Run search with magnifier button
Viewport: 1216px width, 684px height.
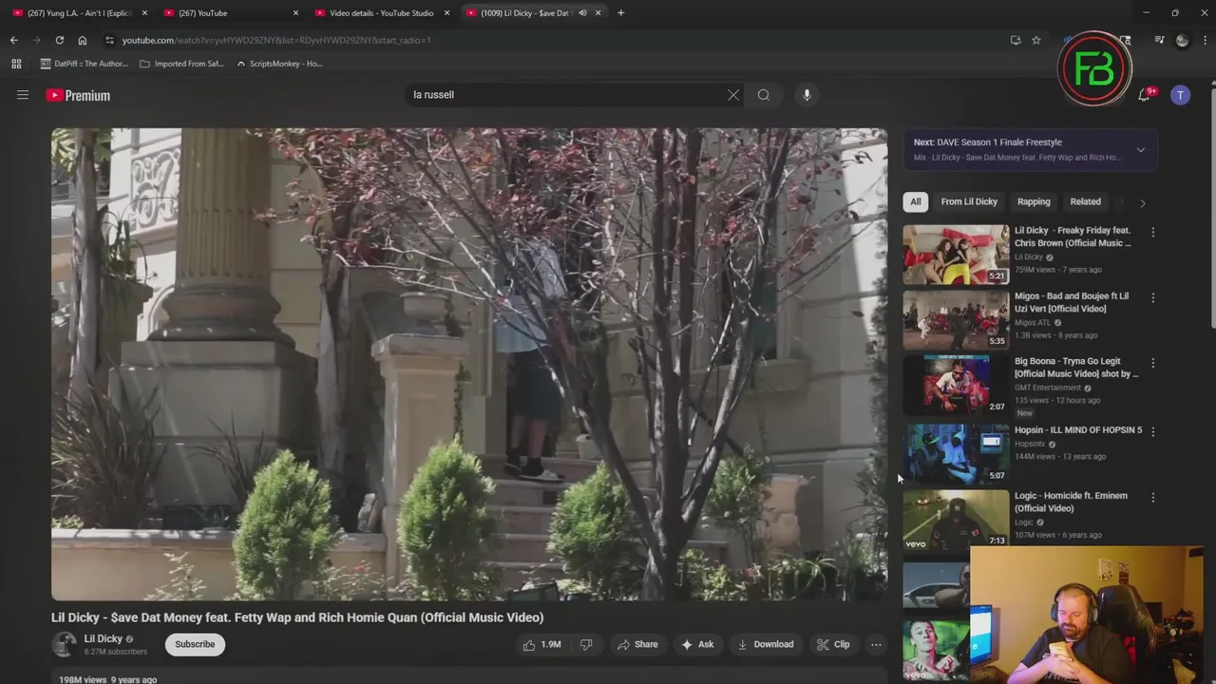click(x=764, y=95)
